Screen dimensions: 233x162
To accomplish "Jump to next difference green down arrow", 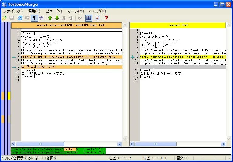I will click(57, 18).
